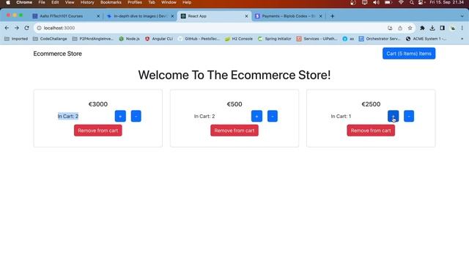The width and height of the screenshot is (469, 264).
Task: Open a new browser tab with plus
Action: [332, 16]
